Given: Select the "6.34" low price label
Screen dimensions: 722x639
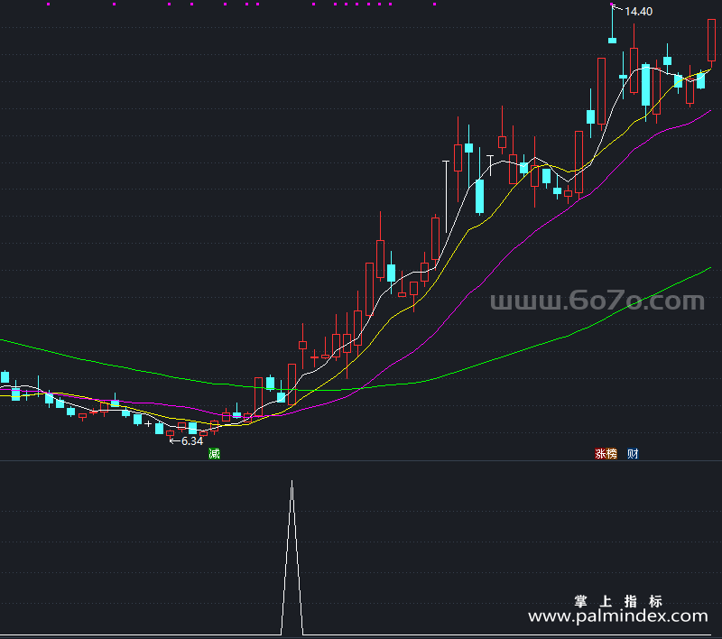Looking at the screenshot, I should (192, 441).
